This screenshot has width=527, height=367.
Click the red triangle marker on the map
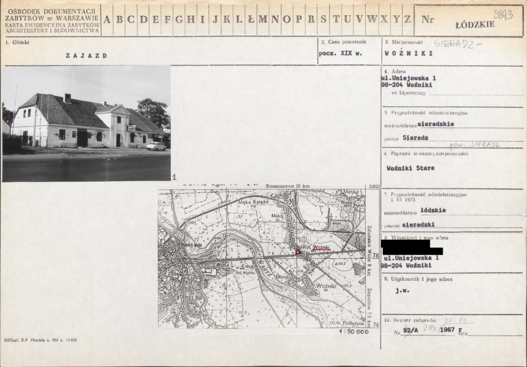[x=298, y=251]
